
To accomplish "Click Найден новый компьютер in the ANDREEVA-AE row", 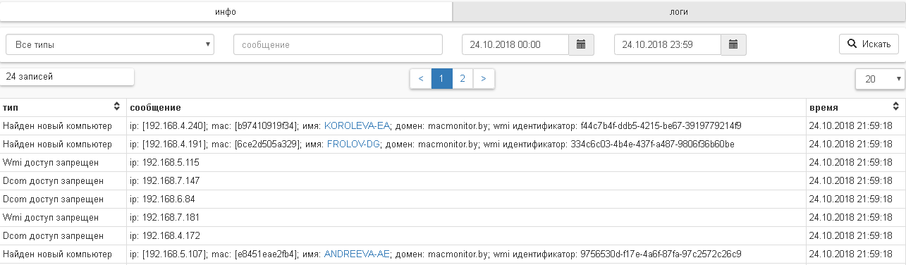I will [57, 254].
